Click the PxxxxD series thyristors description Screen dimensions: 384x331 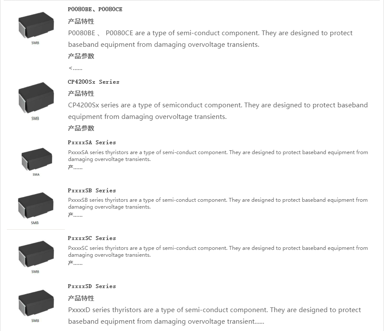tap(215, 316)
